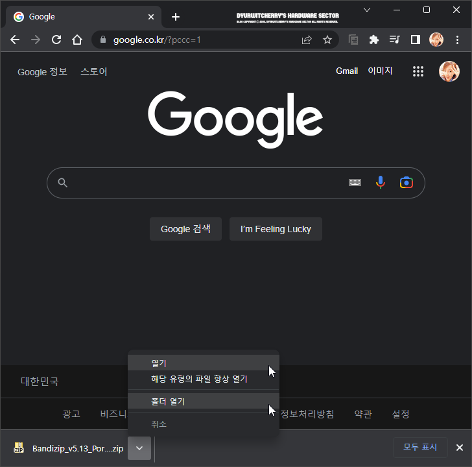Screen dimensions: 472x467
Task: Open the Extensions puzzle piece menu
Action: tap(374, 40)
